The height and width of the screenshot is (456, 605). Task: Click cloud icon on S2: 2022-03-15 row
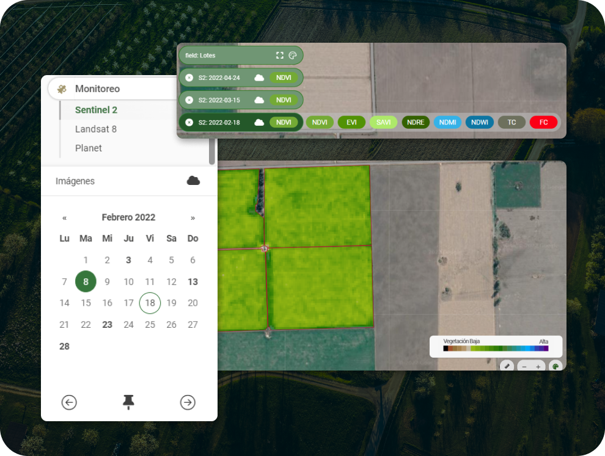(x=259, y=100)
